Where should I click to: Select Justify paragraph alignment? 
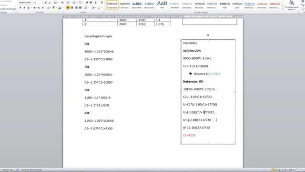(80, 8)
